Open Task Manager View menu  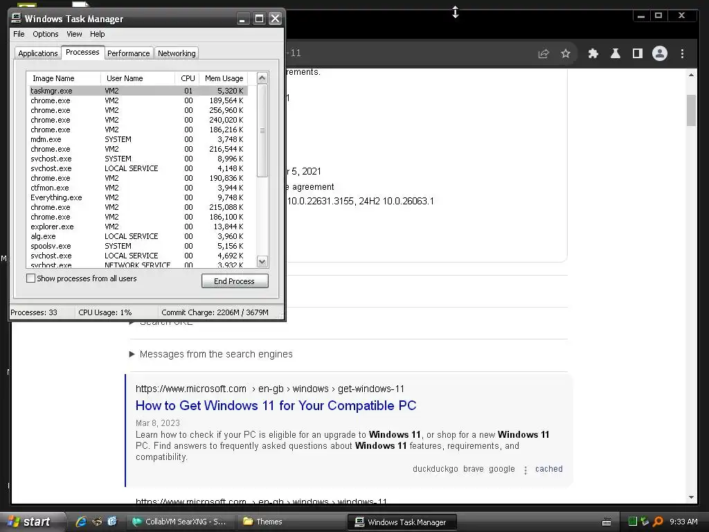(x=74, y=34)
